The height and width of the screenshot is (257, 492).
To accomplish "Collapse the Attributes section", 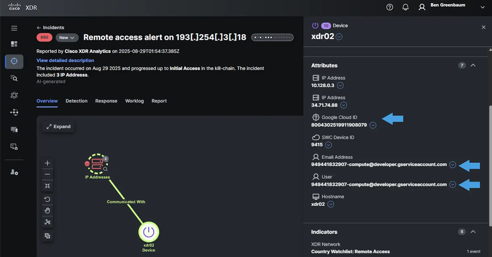I will point(473,65).
